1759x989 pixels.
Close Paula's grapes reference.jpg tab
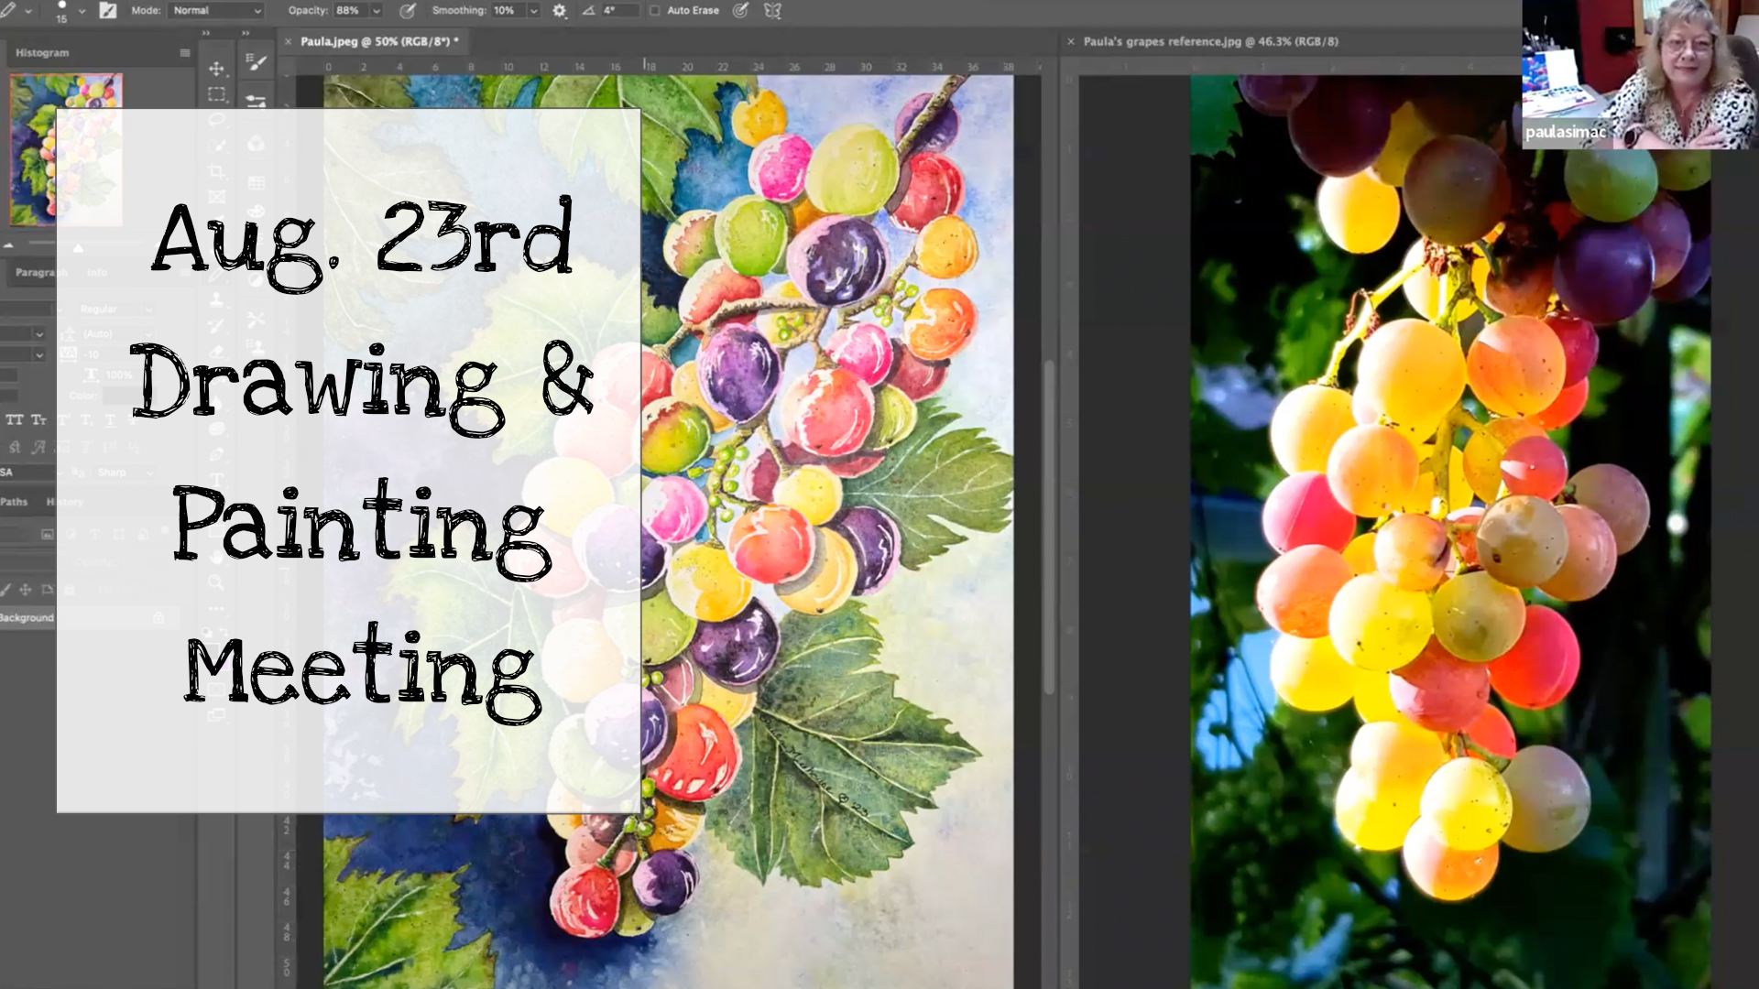pyautogui.click(x=1070, y=41)
